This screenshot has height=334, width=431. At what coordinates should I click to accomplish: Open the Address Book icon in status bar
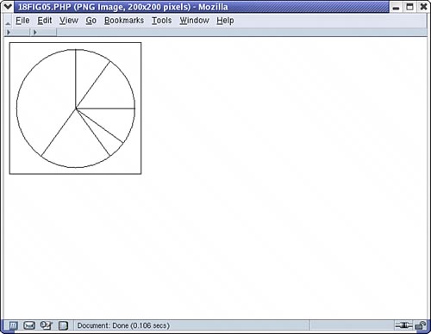[x=63, y=325]
